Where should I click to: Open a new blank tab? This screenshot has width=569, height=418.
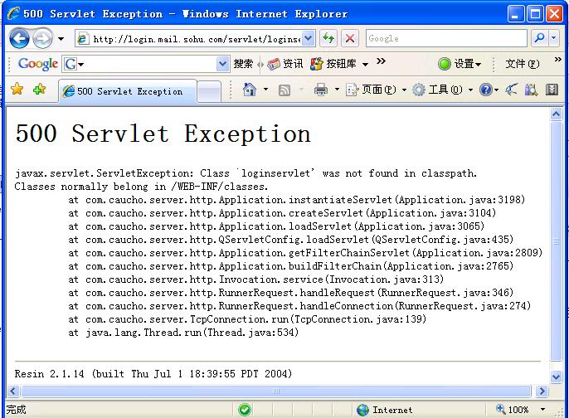(209, 92)
